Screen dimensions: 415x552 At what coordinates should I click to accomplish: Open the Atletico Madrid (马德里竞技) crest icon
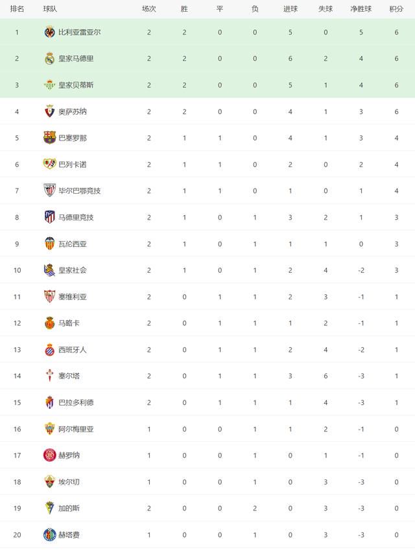50,217
